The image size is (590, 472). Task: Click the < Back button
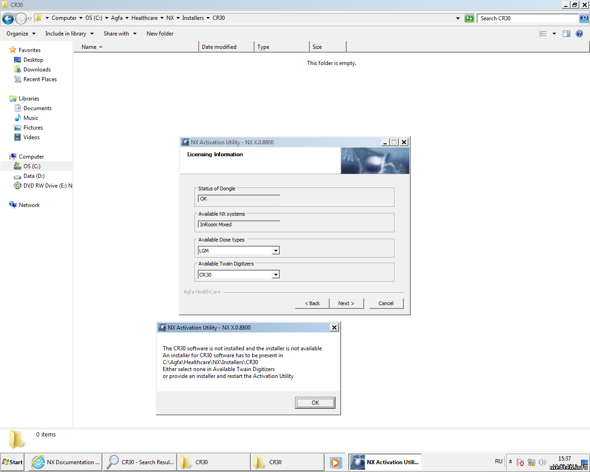coord(312,303)
